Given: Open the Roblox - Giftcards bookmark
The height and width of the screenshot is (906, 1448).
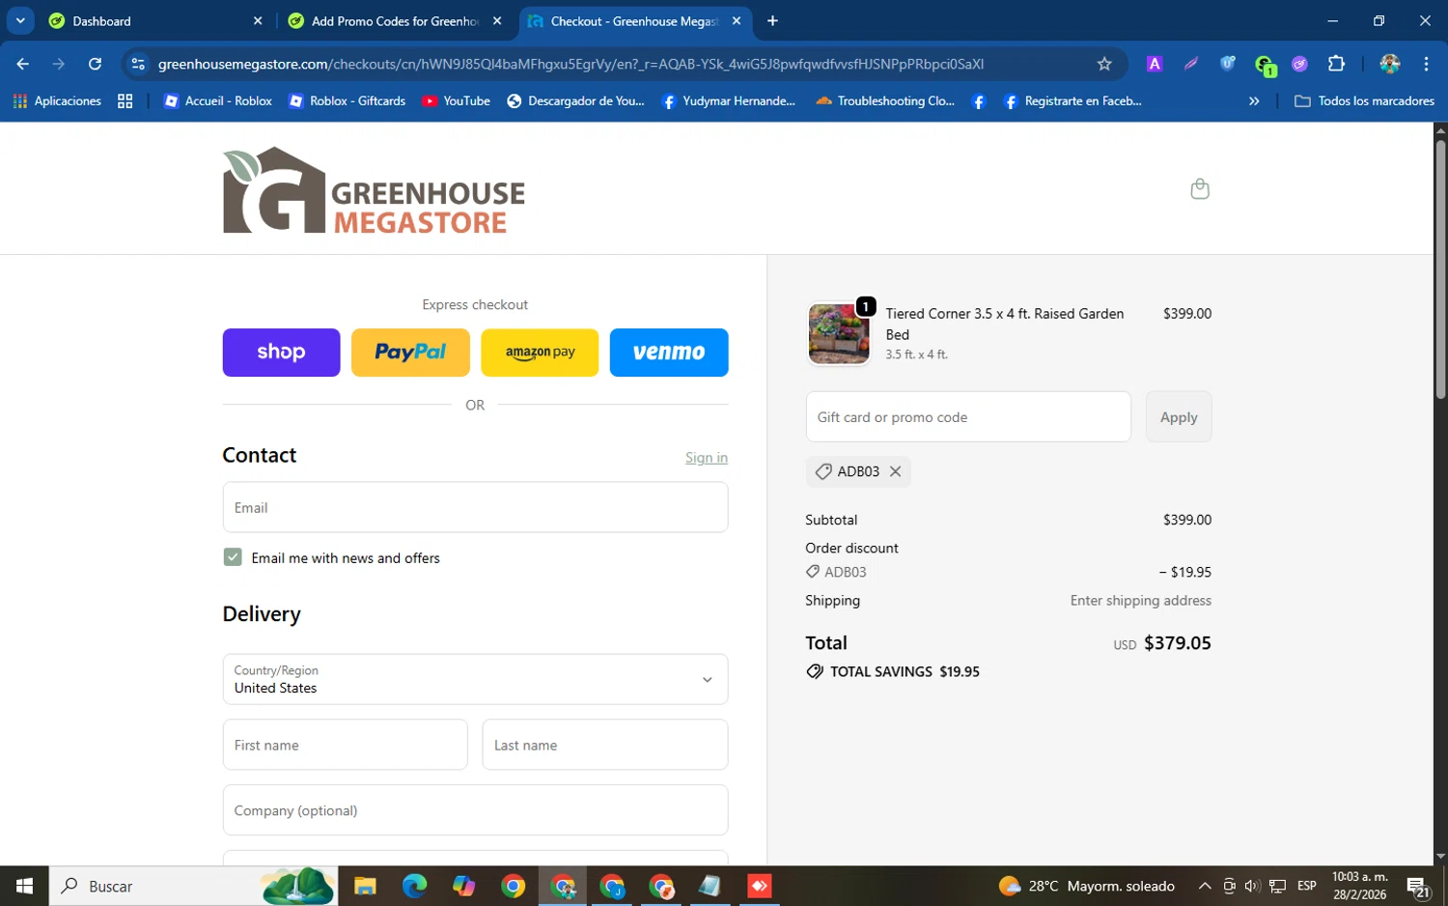Looking at the screenshot, I should (347, 100).
